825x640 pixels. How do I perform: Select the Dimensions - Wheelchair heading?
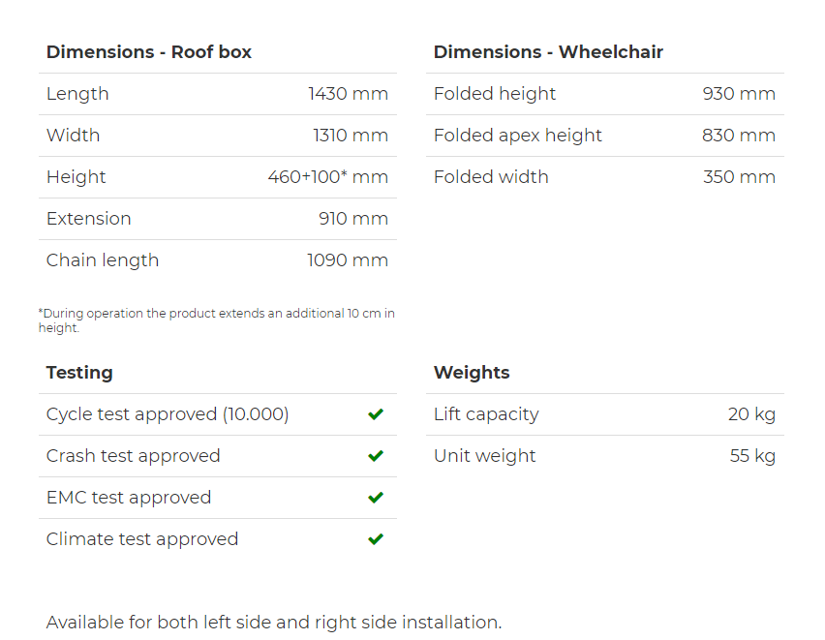(548, 52)
